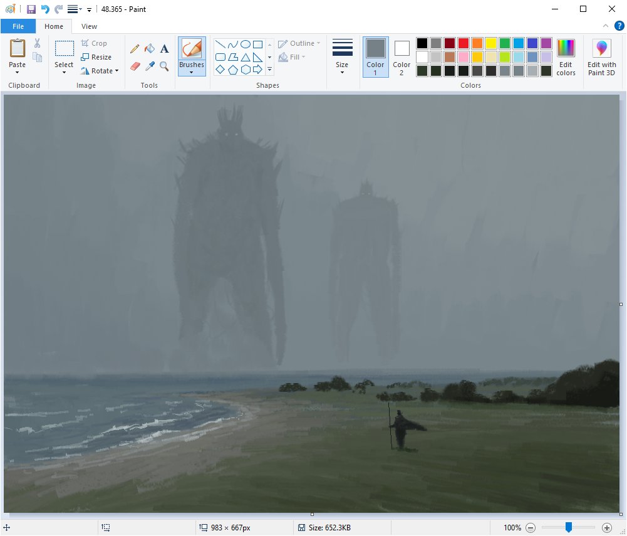
Task: Open the File menu
Action: tap(18, 26)
